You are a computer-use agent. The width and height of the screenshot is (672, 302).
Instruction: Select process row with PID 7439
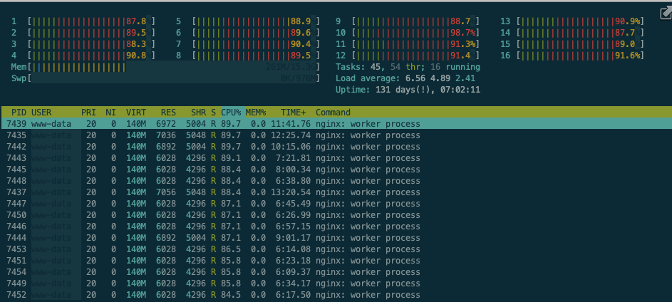tap(336, 124)
